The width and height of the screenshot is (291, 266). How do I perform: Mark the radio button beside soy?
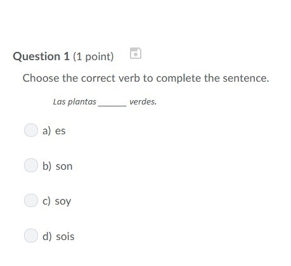tap(31, 200)
